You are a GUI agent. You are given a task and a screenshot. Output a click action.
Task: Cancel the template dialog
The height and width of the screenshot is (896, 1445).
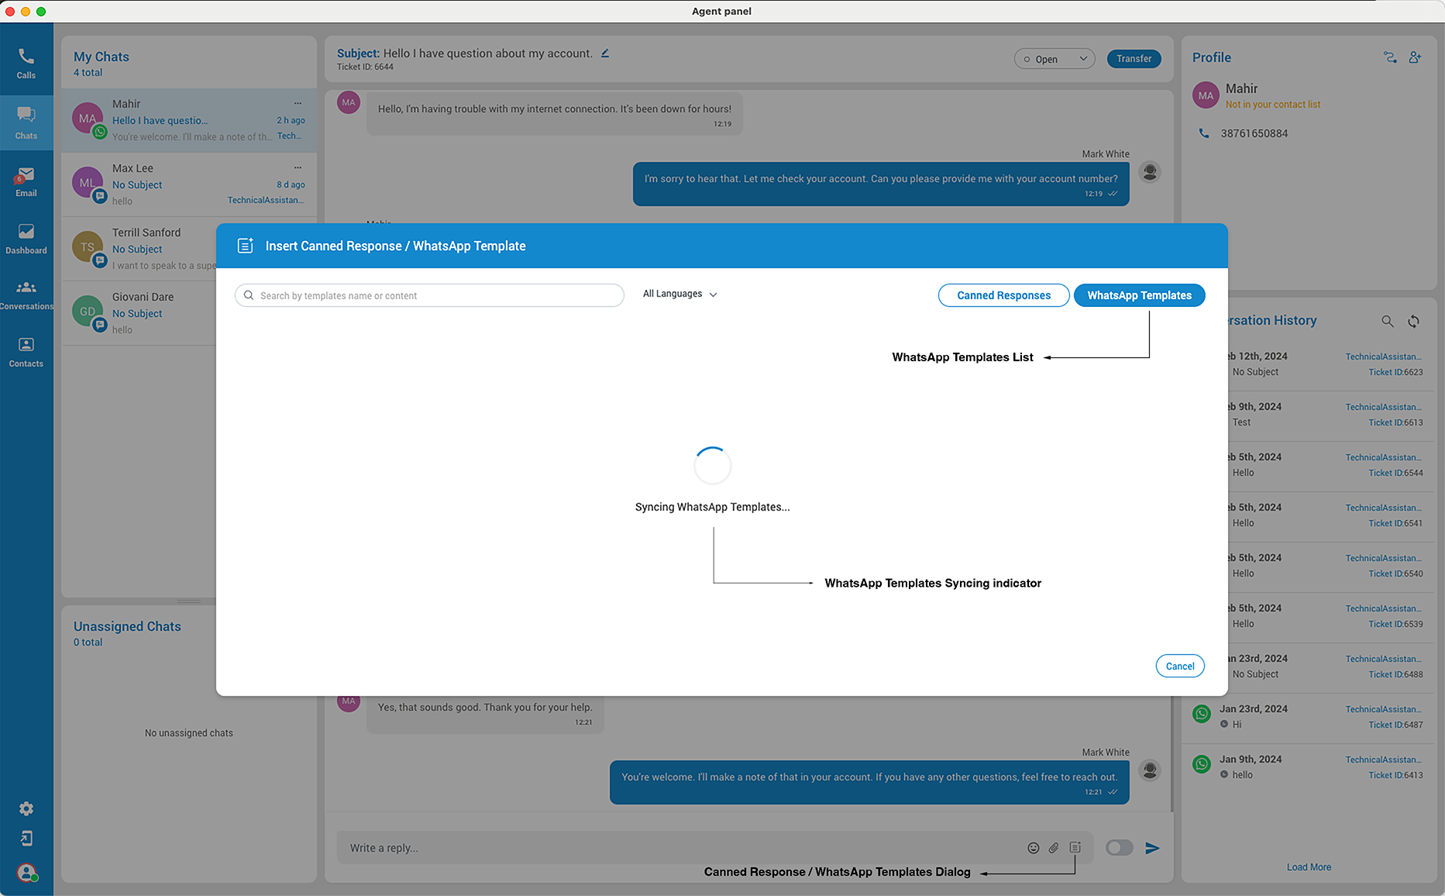pyautogui.click(x=1180, y=666)
